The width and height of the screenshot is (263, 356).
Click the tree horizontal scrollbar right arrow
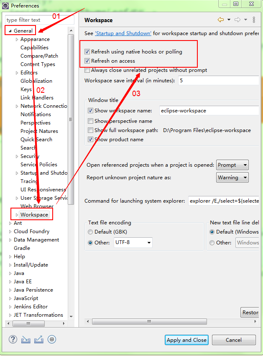point(64,323)
